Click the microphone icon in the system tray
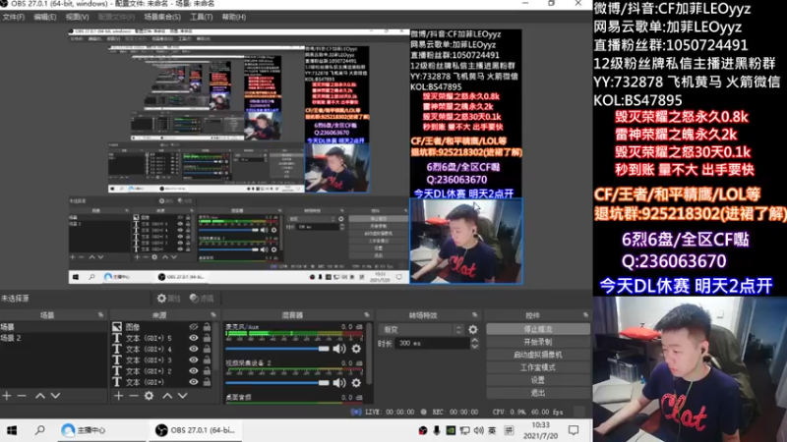787x442 pixels. [436, 430]
